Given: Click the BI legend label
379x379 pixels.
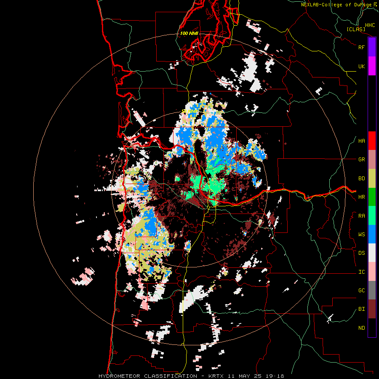Looking at the screenshot, I should tap(361, 309).
